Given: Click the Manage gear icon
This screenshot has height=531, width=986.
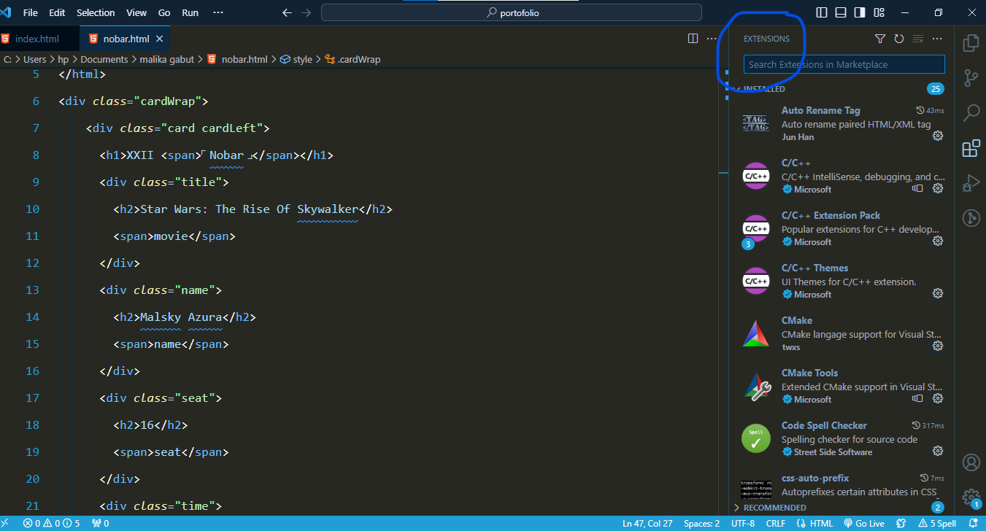Looking at the screenshot, I should coord(971,497).
